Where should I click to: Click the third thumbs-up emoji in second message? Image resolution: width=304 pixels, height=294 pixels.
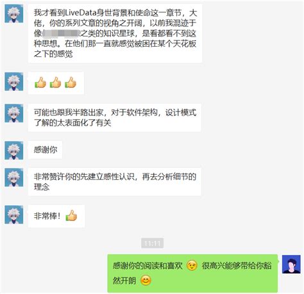click(x=71, y=83)
